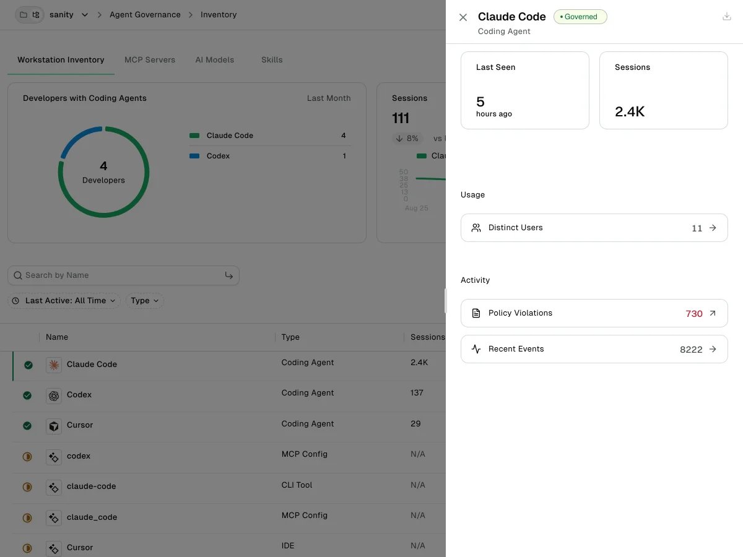Close the Claude Code details panel
Screen dimensions: 743x557
pyautogui.click(x=463, y=17)
